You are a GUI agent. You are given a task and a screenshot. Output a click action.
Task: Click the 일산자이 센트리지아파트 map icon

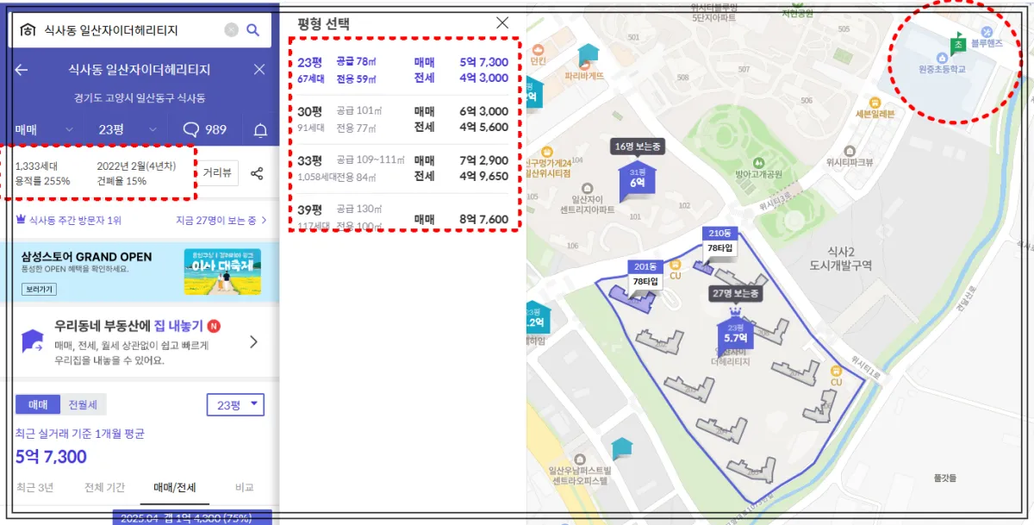[x=587, y=188]
